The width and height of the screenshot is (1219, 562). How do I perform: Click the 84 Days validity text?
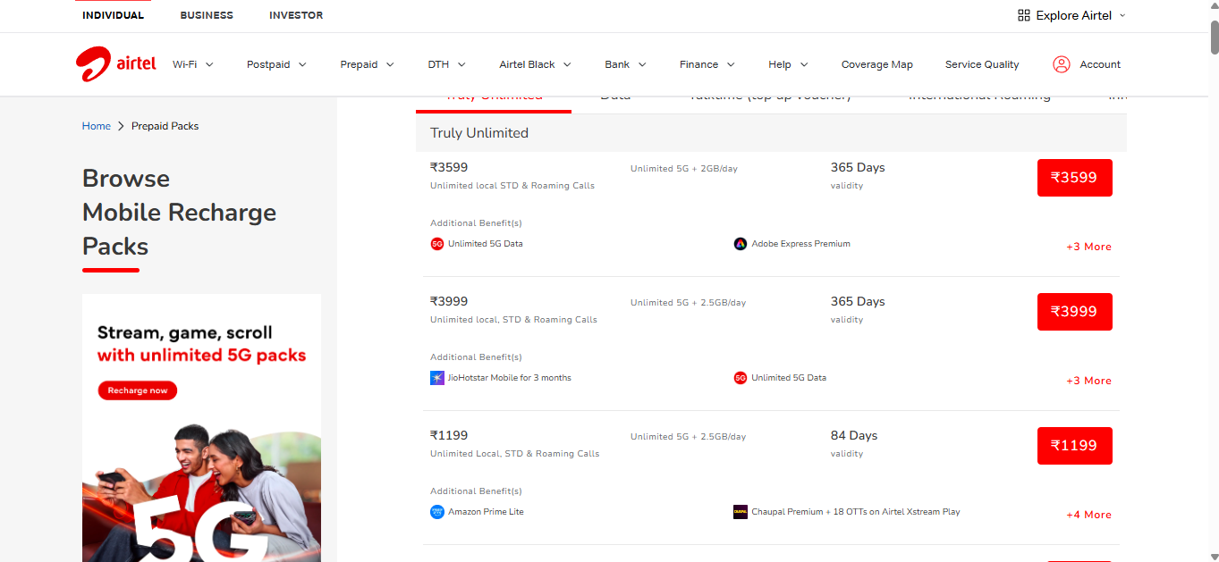tap(854, 436)
